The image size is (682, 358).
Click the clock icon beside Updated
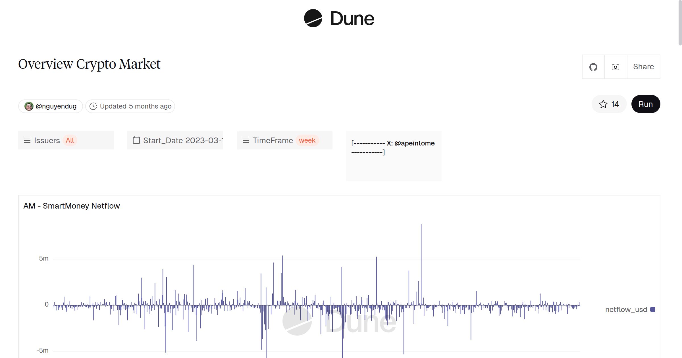(93, 106)
